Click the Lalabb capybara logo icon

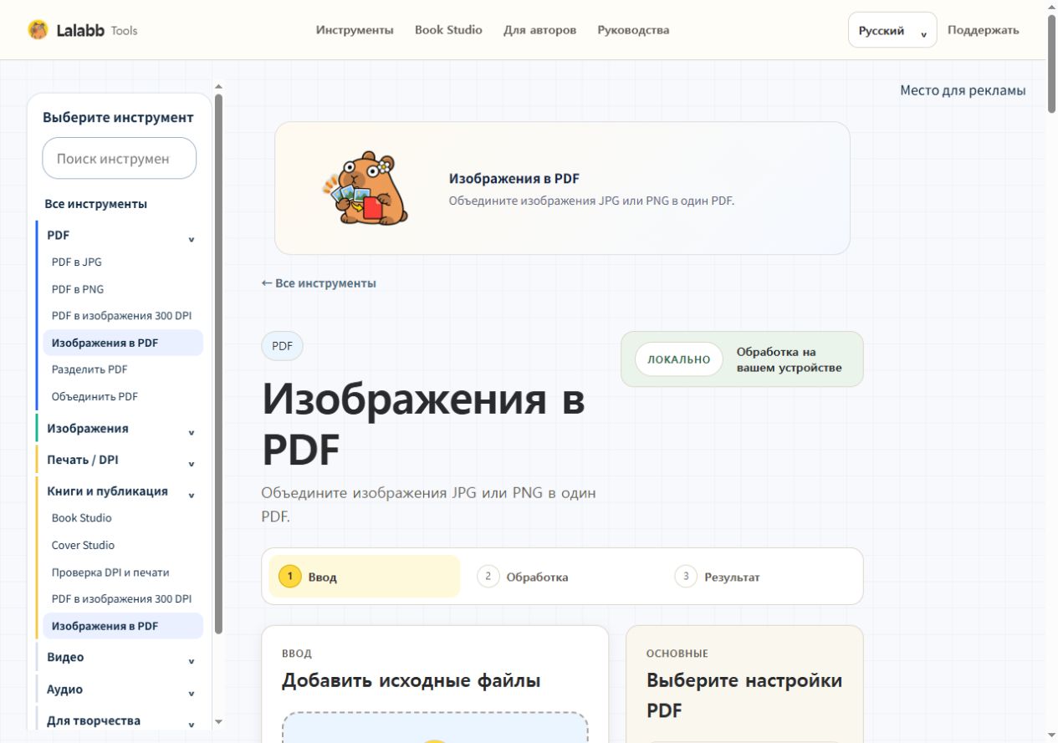pyautogui.click(x=38, y=30)
